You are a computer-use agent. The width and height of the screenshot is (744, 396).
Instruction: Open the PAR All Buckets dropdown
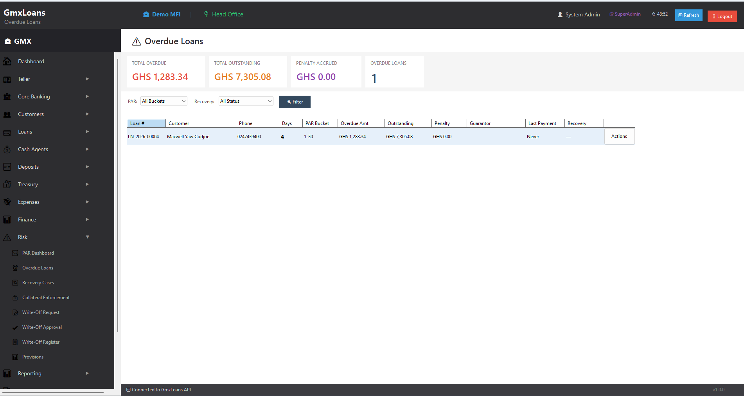pyautogui.click(x=164, y=101)
